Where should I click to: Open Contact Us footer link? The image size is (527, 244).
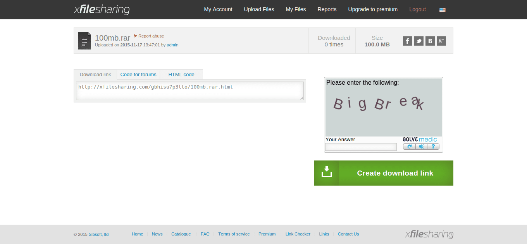[x=348, y=234]
